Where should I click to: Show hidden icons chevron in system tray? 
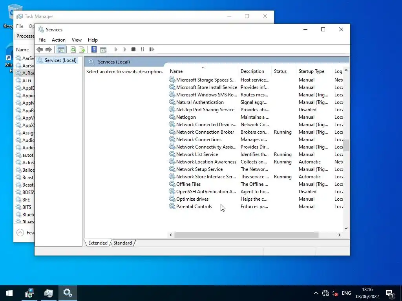pos(316,293)
